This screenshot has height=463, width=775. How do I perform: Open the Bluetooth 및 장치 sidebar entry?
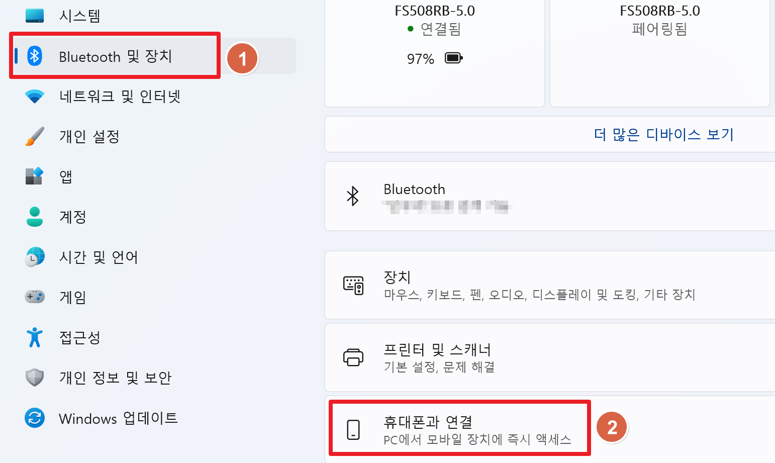(114, 56)
